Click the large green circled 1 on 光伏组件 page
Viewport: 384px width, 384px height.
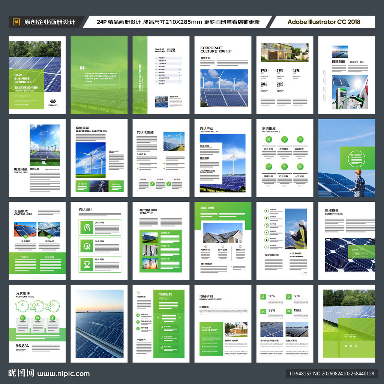pos(22,306)
